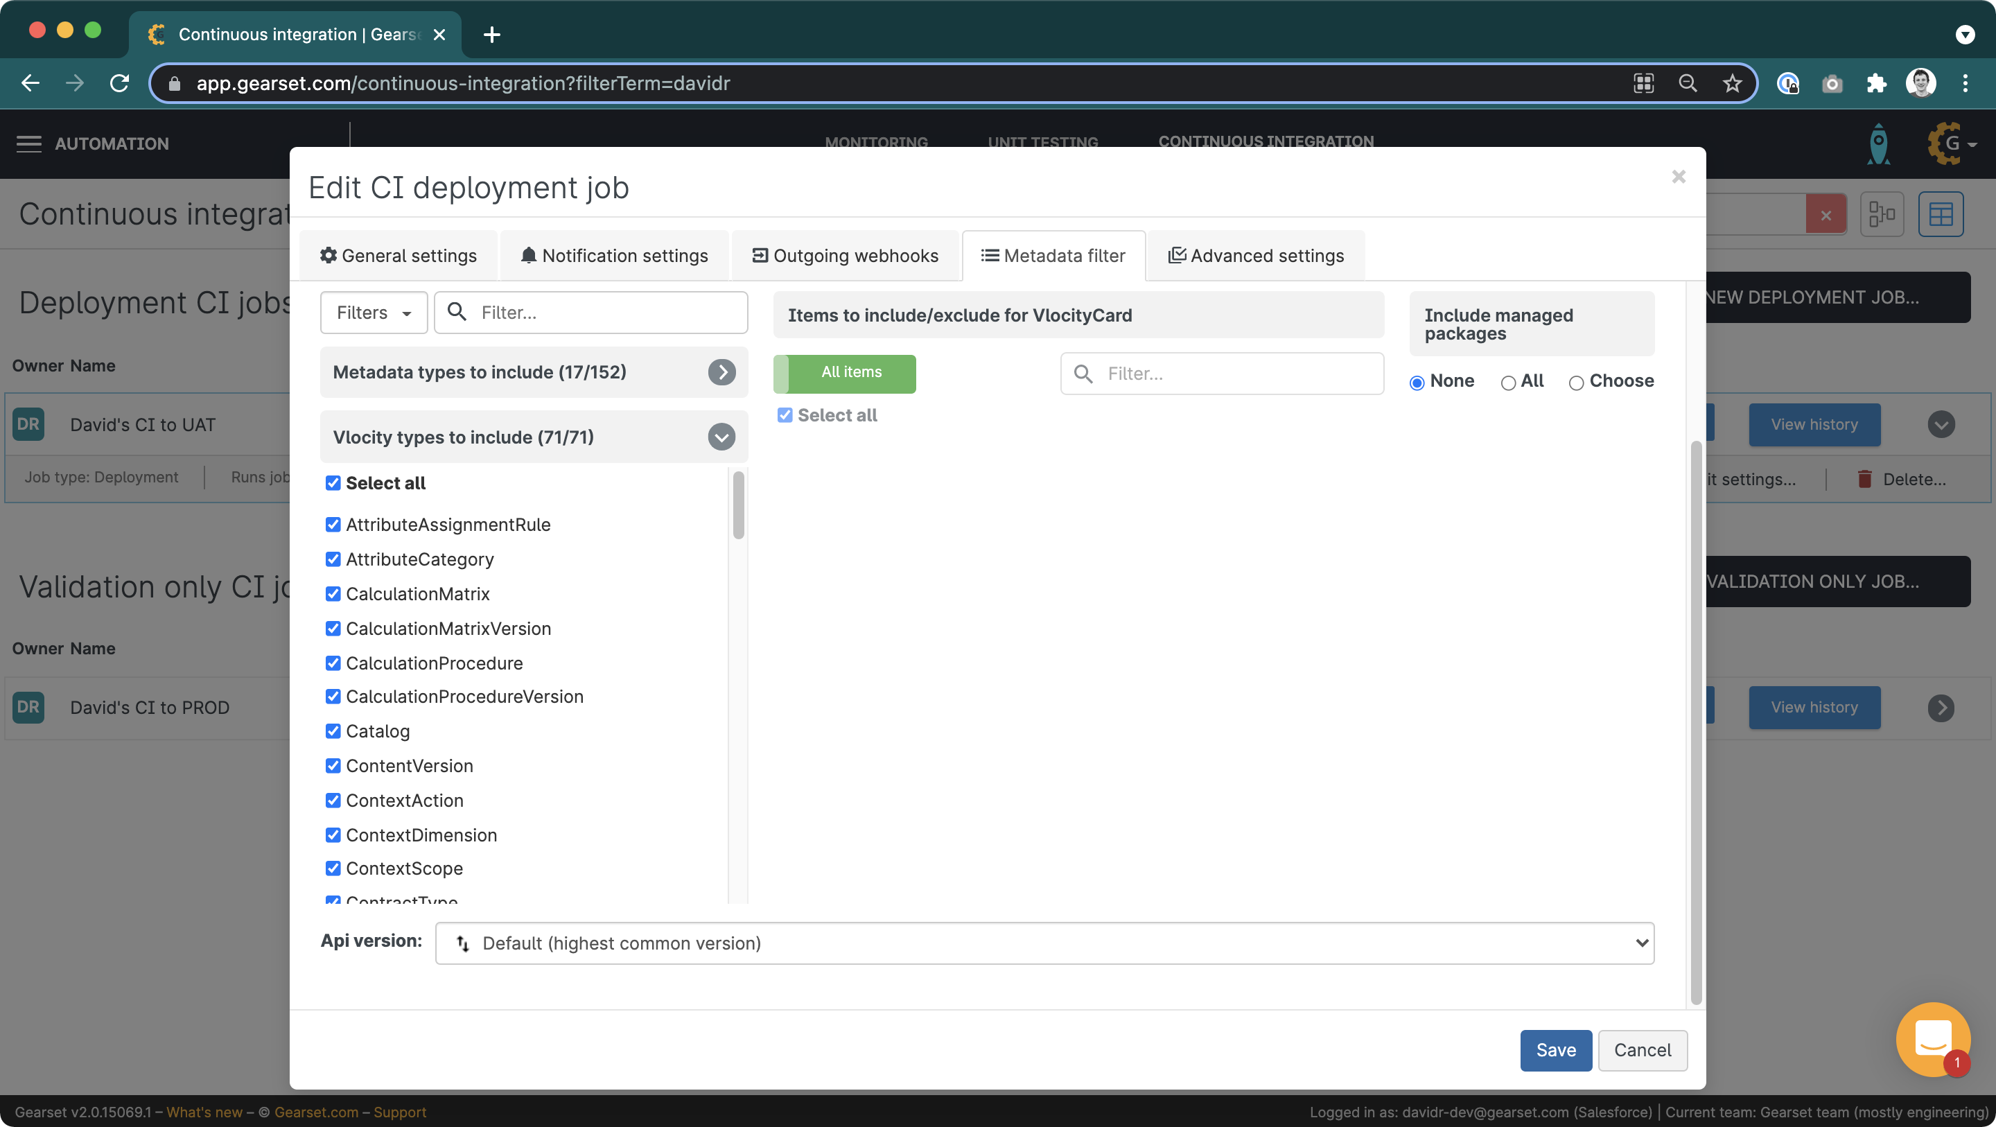
Task: Open the Support link in footer
Action: pyautogui.click(x=400, y=1112)
